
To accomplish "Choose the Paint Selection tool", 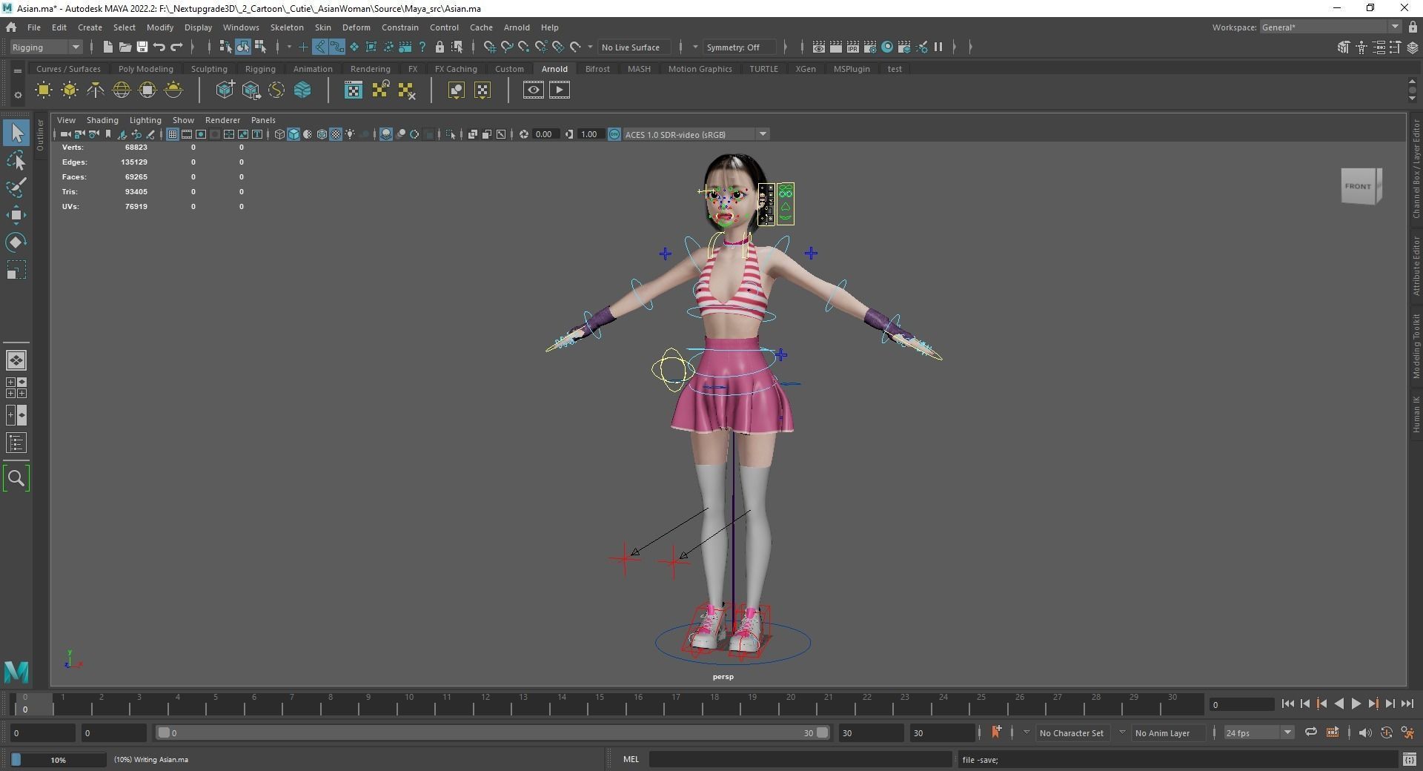I will 16,188.
